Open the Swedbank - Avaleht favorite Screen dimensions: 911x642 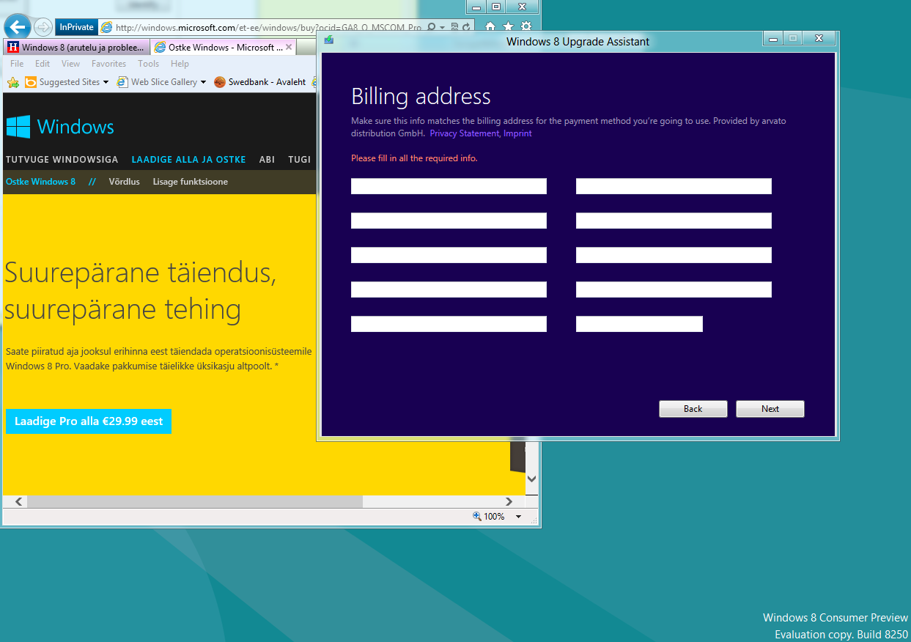click(260, 82)
